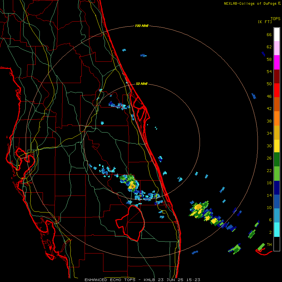Click the dark orange 46K FT swatch
Screen dimensions: 282x282
pyautogui.click(x=277, y=104)
